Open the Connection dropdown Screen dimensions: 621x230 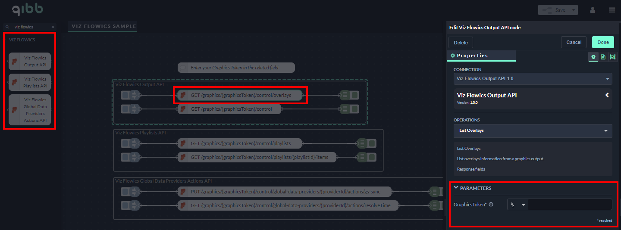[533, 79]
